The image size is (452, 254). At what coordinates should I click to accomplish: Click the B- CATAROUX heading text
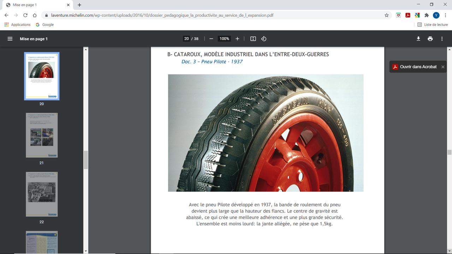click(x=248, y=54)
